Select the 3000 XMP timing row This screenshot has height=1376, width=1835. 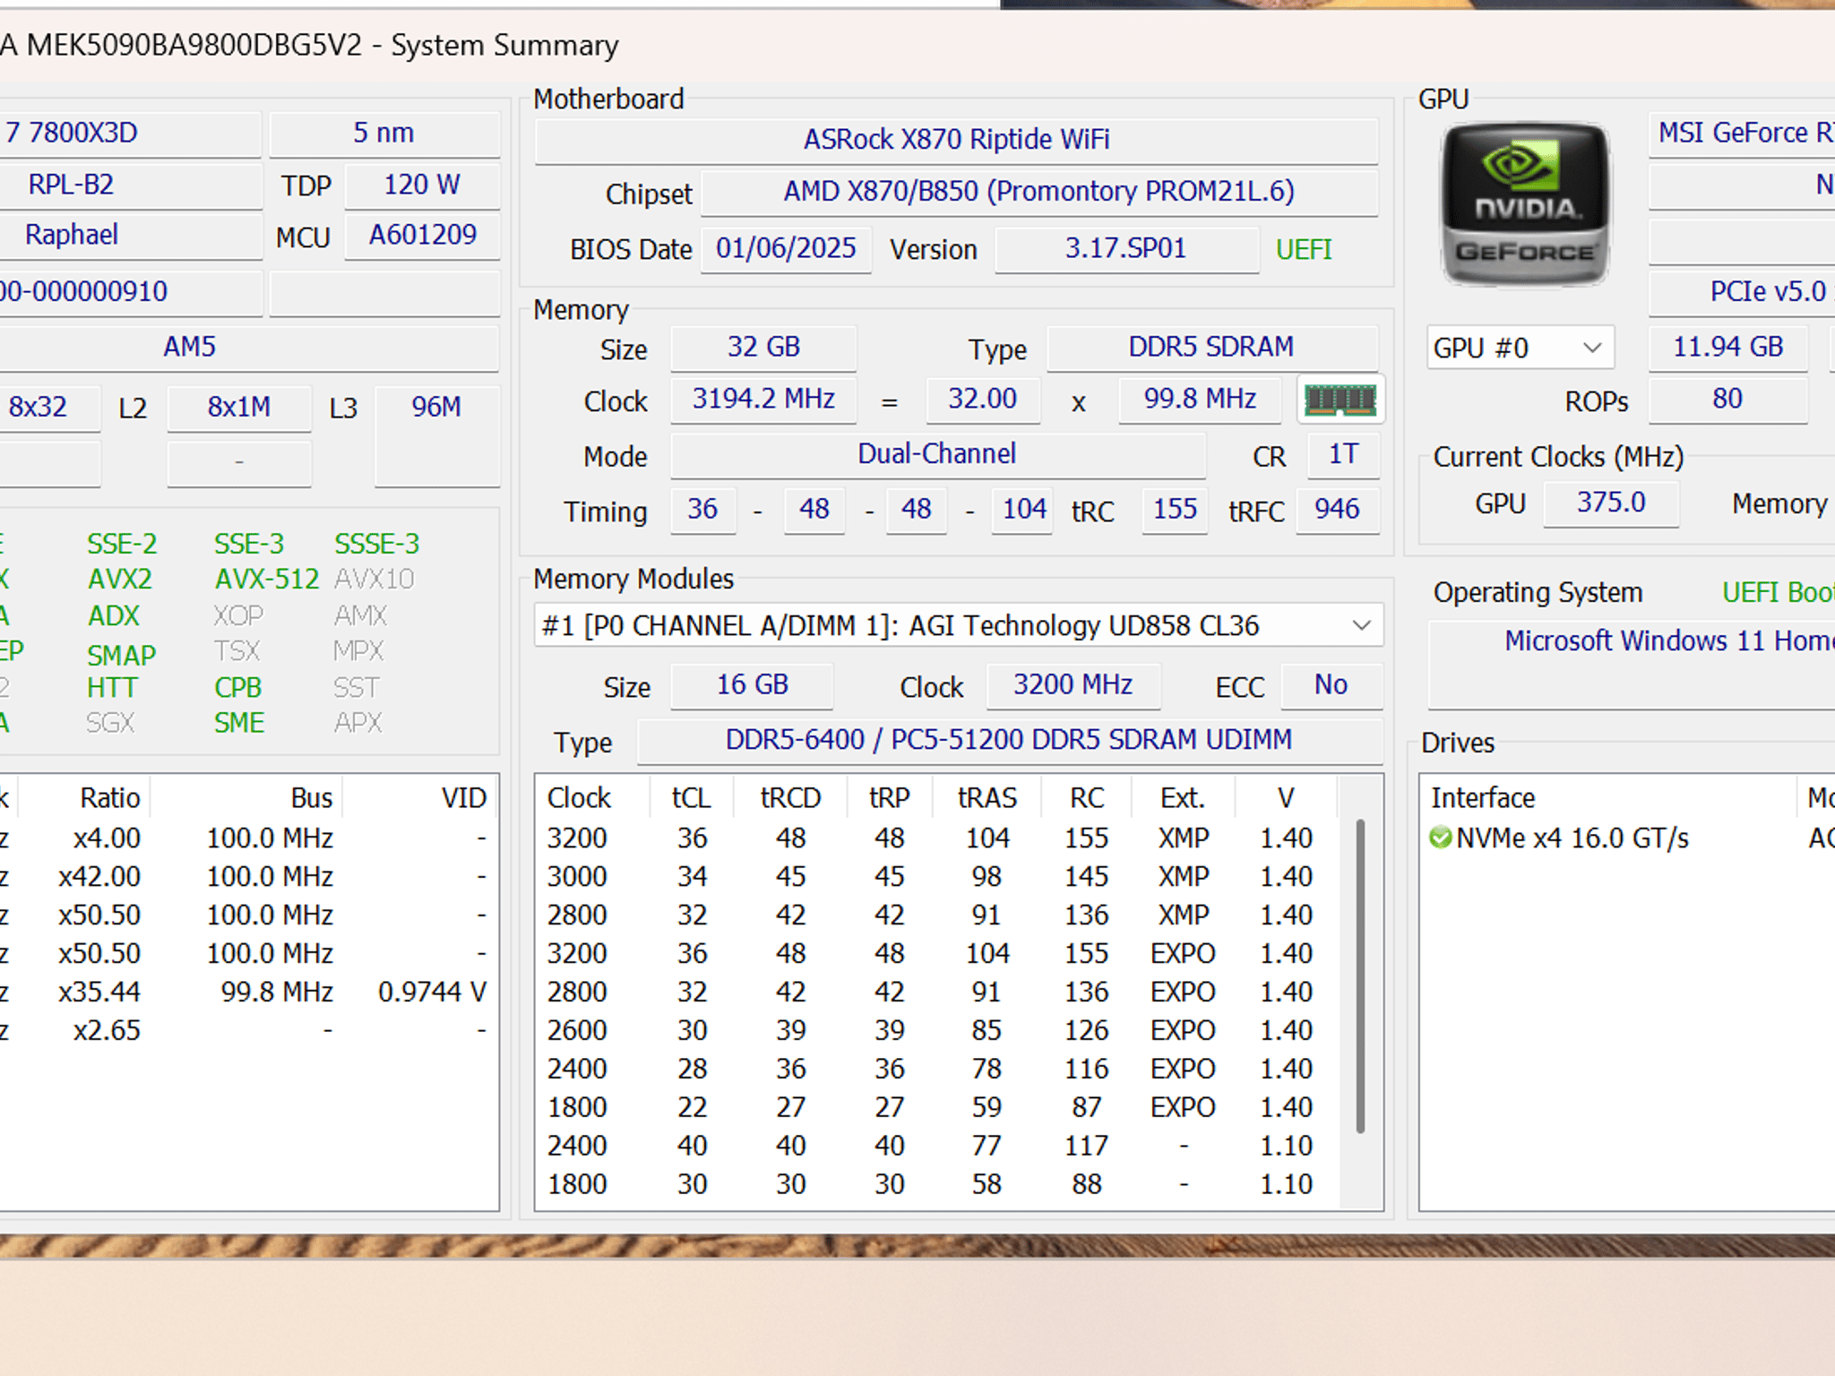[937, 877]
